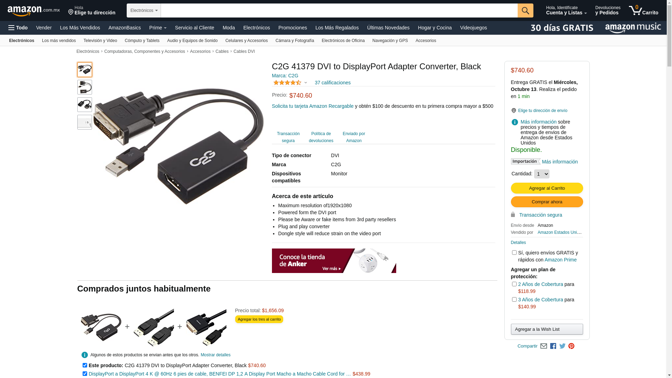Open the Videojuegos nav item

click(473, 28)
